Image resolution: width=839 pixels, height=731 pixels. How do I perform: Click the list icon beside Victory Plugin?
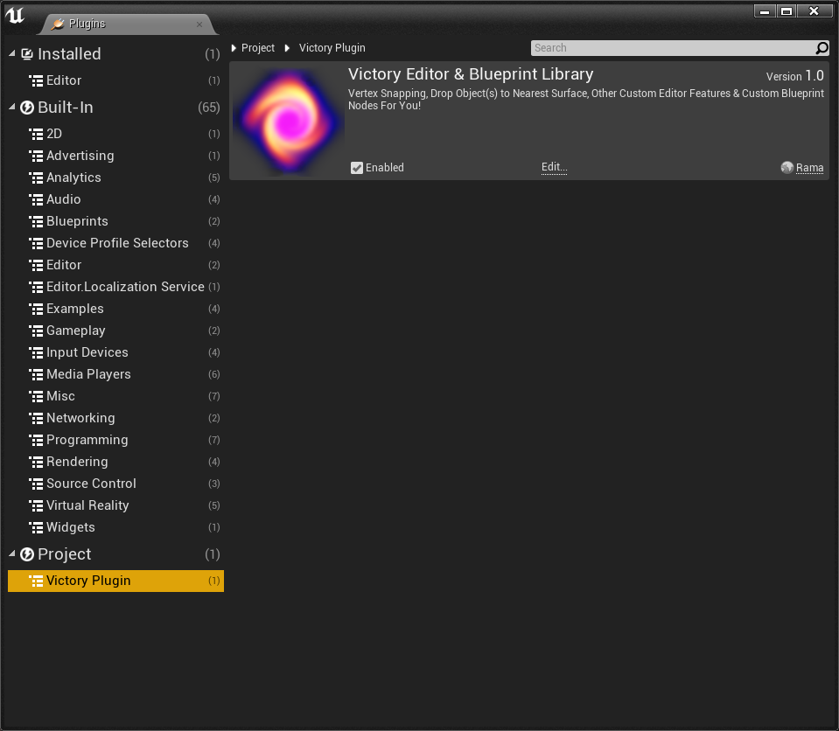tap(36, 581)
